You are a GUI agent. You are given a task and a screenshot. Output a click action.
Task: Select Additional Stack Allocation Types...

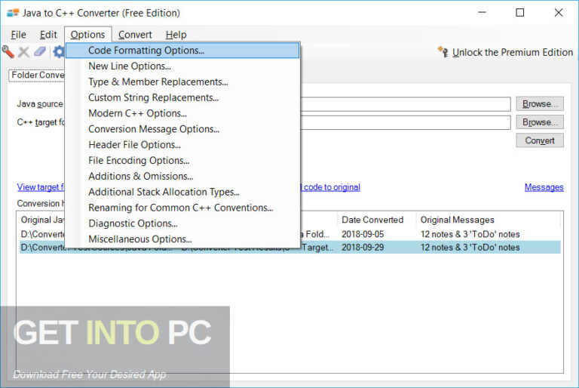(182, 192)
